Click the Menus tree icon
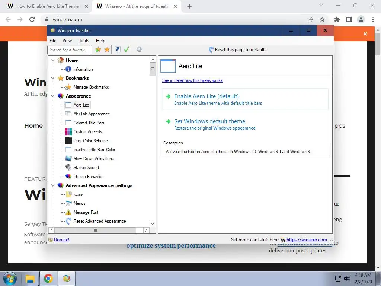 (68, 203)
